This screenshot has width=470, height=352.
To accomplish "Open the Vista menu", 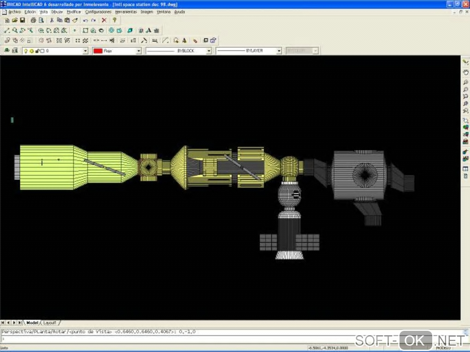I will (x=43, y=12).
